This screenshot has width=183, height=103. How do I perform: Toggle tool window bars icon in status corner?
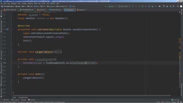click(x=1, y=102)
